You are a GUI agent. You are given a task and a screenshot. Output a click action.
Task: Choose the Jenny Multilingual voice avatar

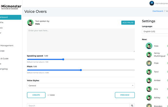(x=149, y=55)
